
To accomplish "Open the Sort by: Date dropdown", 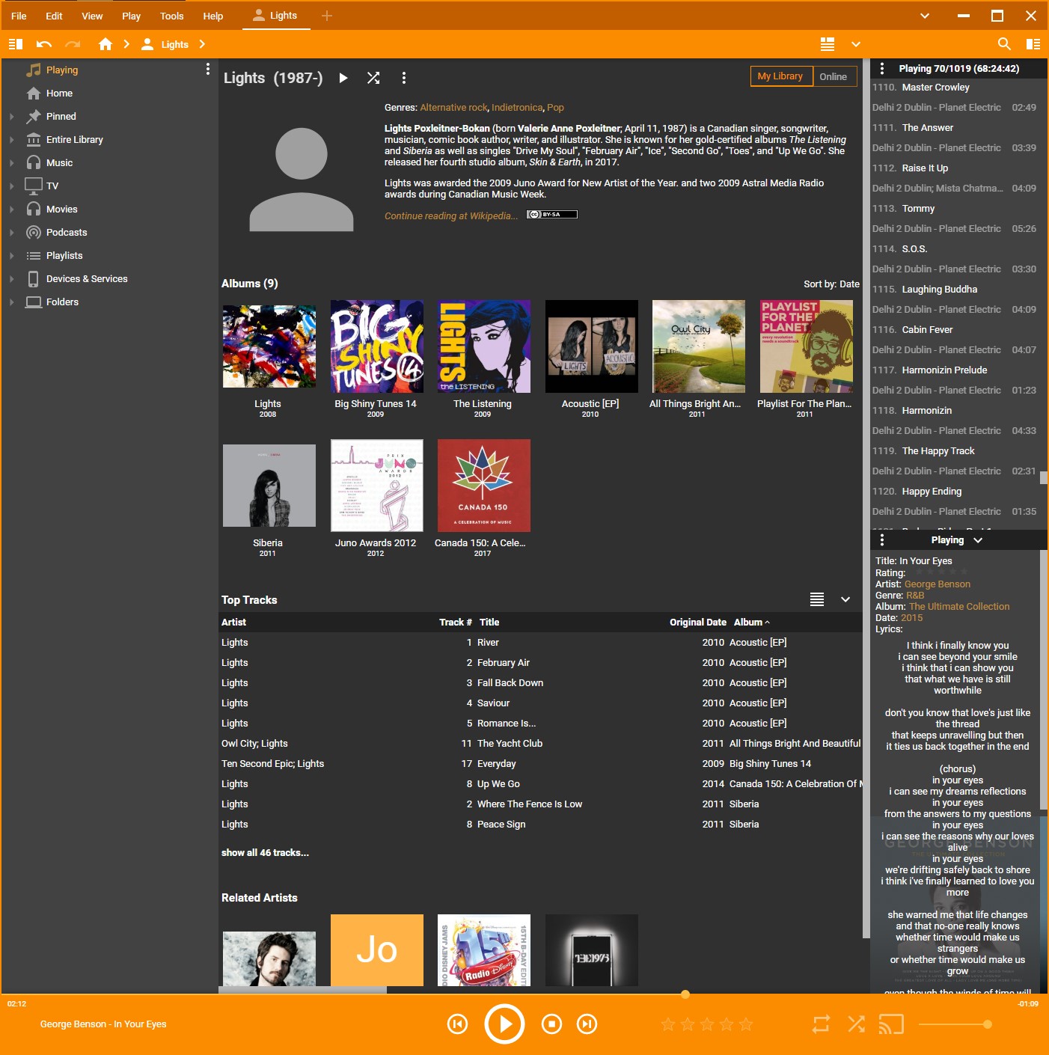I will (831, 284).
